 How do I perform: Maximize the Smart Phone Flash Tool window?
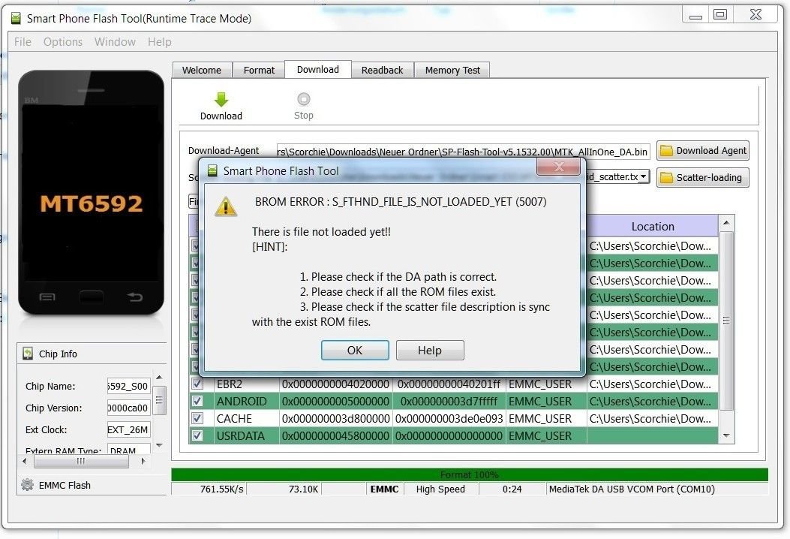click(x=720, y=14)
